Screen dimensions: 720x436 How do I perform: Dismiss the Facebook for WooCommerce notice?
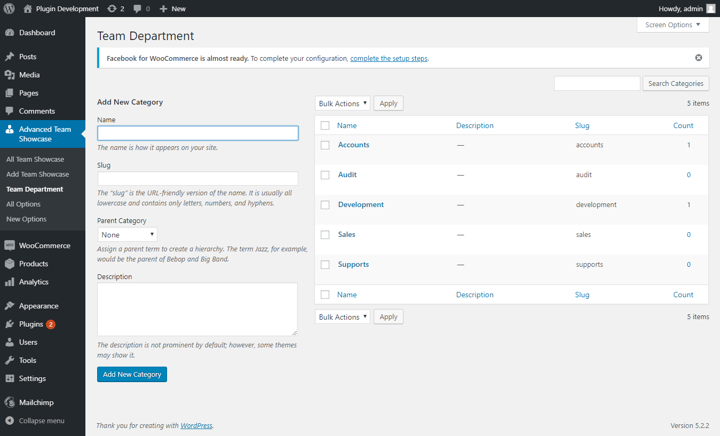coord(699,58)
